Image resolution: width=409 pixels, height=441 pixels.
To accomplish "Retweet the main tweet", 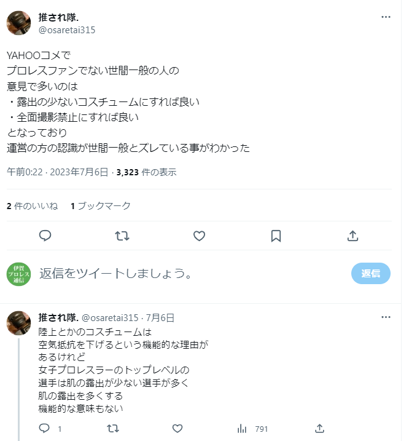I will (x=122, y=236).
